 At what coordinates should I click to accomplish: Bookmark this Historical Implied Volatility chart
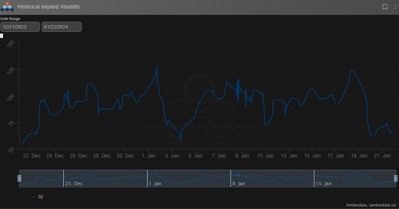tap(385, 7)
